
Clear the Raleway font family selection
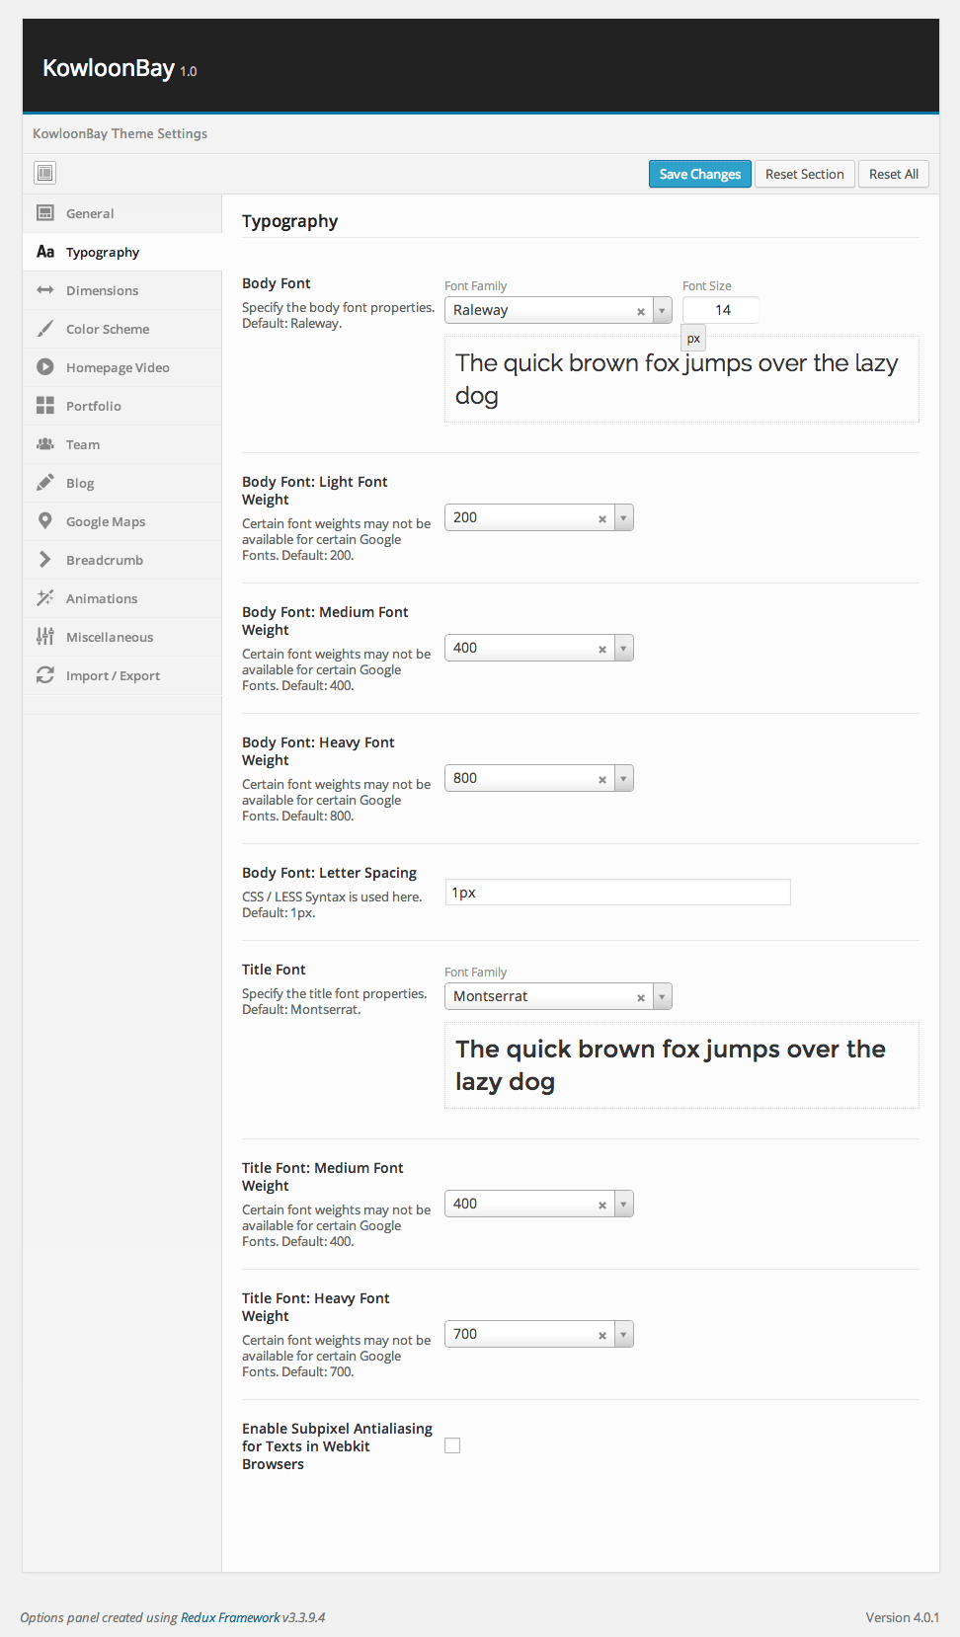(641, 311)
